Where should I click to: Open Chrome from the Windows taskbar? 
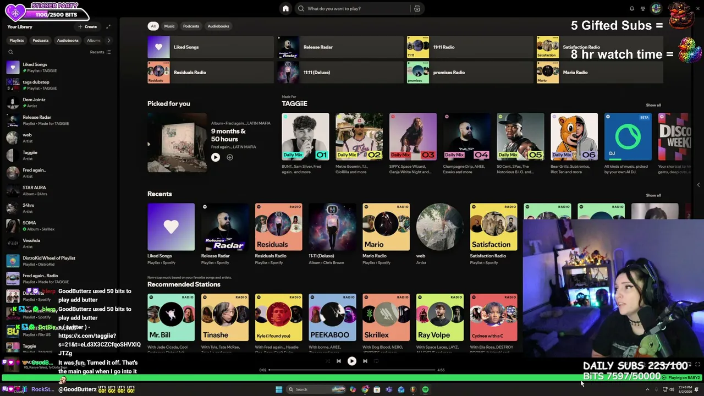[x=365, y=389]
